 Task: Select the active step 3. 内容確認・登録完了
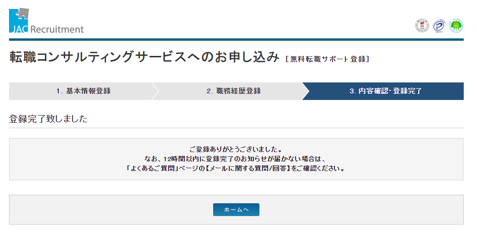pyautogui.click(x=386, y=91)
